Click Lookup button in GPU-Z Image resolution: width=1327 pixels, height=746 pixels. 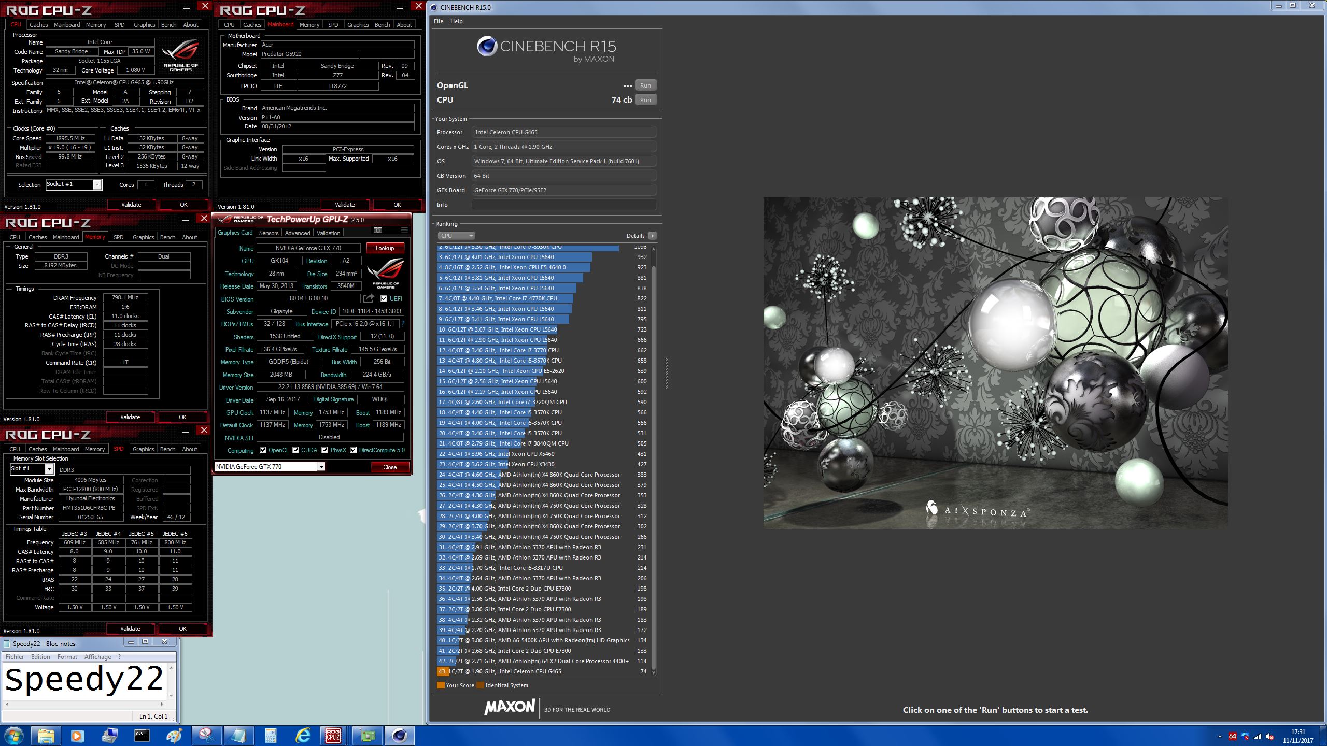coord(385,248)
